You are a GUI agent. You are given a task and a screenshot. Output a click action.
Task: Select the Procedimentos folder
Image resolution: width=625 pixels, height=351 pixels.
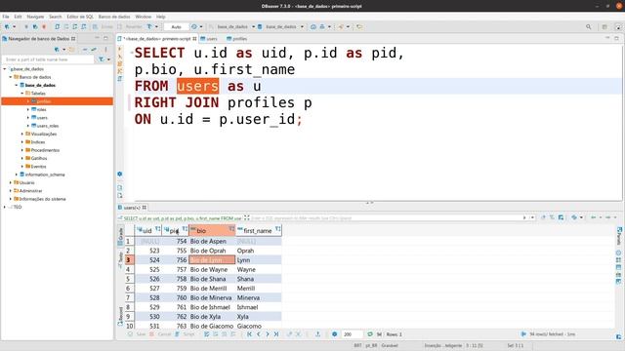tap(45, 150)
